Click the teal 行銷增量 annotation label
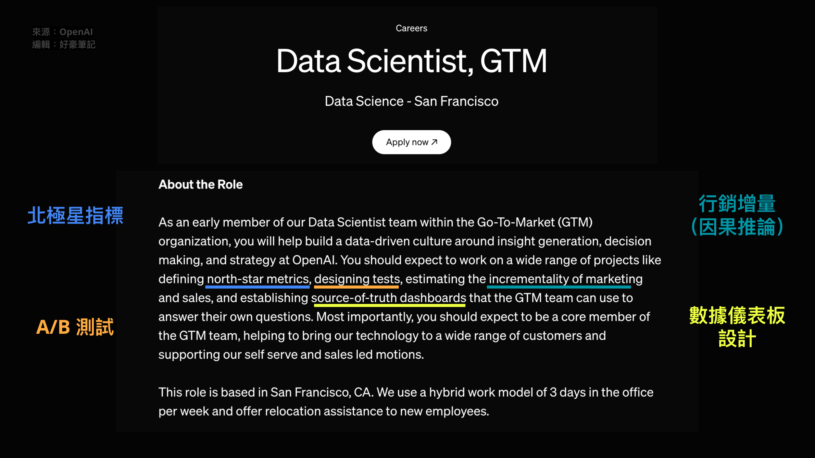Image resolution: width=815 pixels, height=458 pixels. point(737,204)
